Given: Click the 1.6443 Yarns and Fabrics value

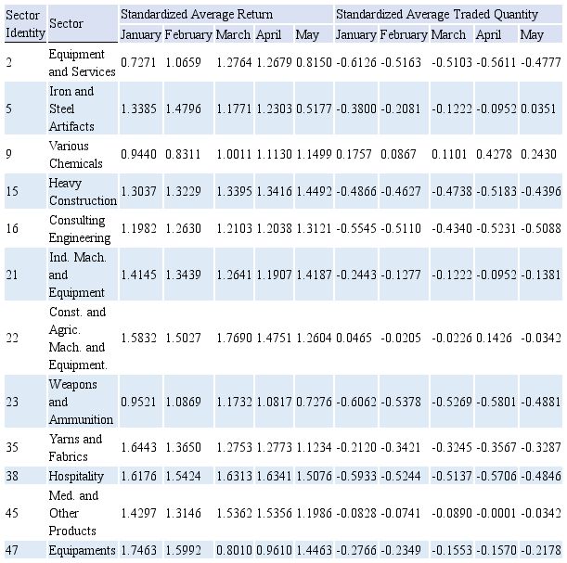Looking at the screenshot, I should tap(139, 448).
